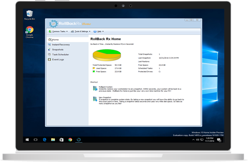This screenshot has height=162, width=248.
Task: Click the yellow Used Space legend swatch
Action: [x=94, y=68]
